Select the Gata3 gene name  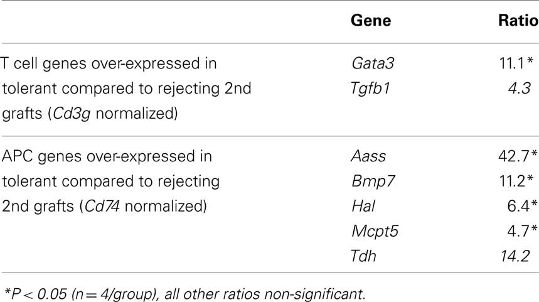(x=373, y=63)
